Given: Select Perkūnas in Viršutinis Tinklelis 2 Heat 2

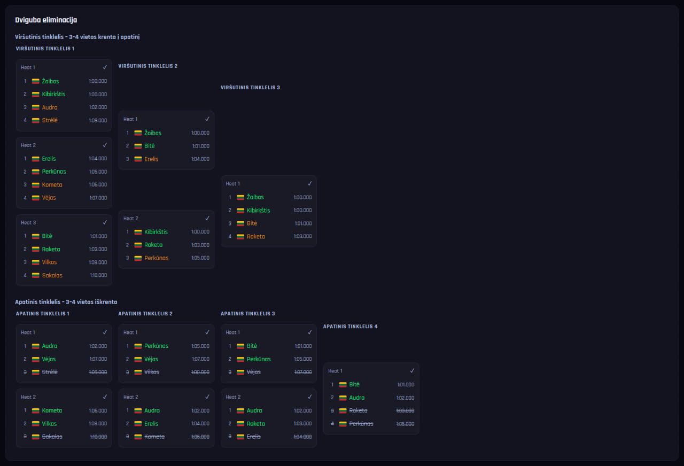Looking at the screenshot, I should click(x=157, y=258).
